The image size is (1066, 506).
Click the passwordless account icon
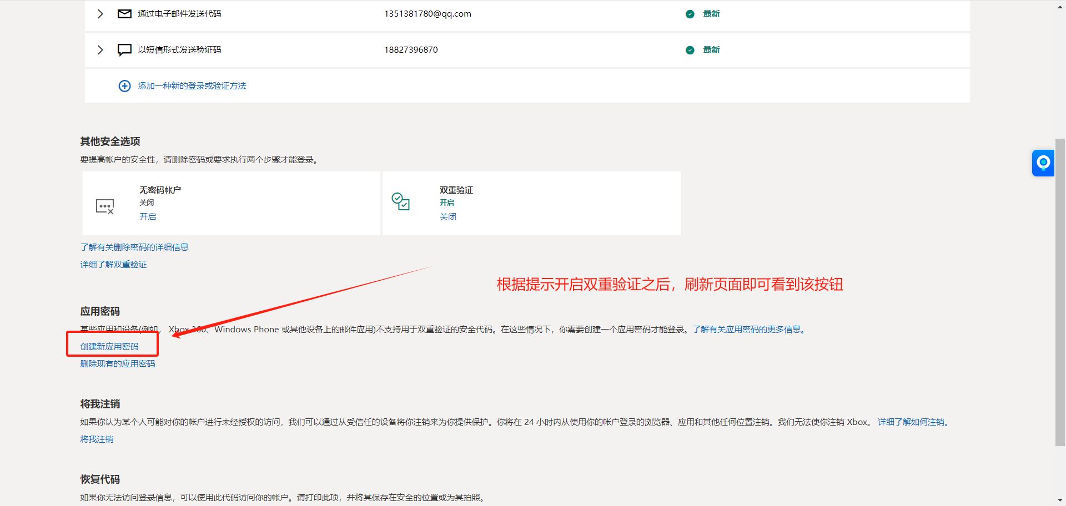[x=105, y=206]
